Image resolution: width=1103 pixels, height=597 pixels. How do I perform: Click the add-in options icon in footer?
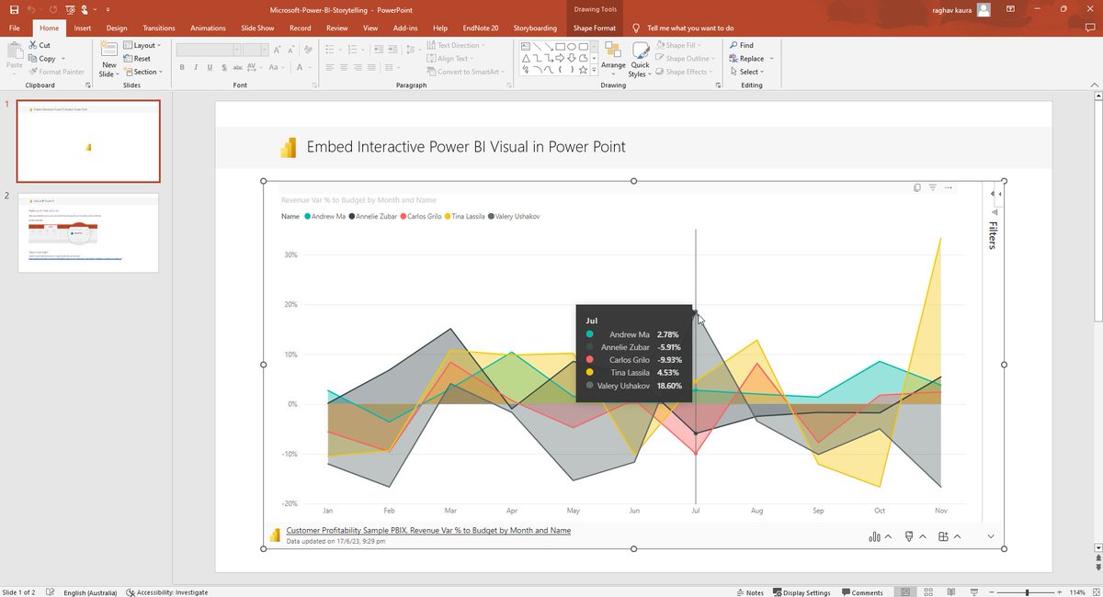pos(943,536)
